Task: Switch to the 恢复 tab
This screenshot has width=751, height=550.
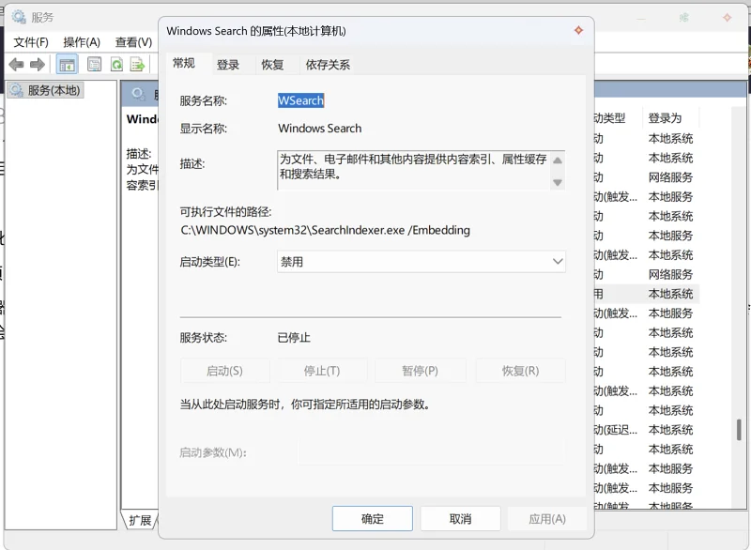Action: 272,65
